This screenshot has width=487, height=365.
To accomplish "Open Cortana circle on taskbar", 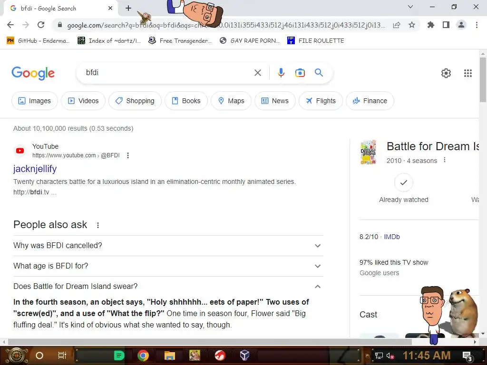I will [39, 355].
